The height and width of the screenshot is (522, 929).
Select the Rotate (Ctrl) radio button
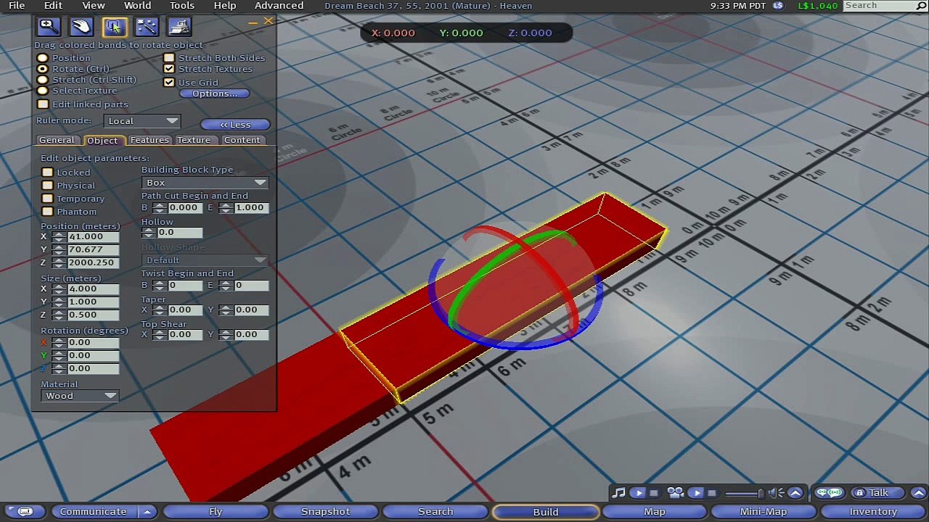43,69
